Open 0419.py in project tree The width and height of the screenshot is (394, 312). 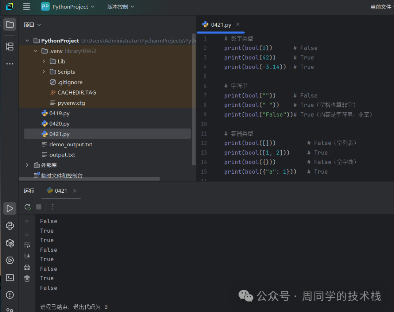pyautogui.click(x=59, y=113)
